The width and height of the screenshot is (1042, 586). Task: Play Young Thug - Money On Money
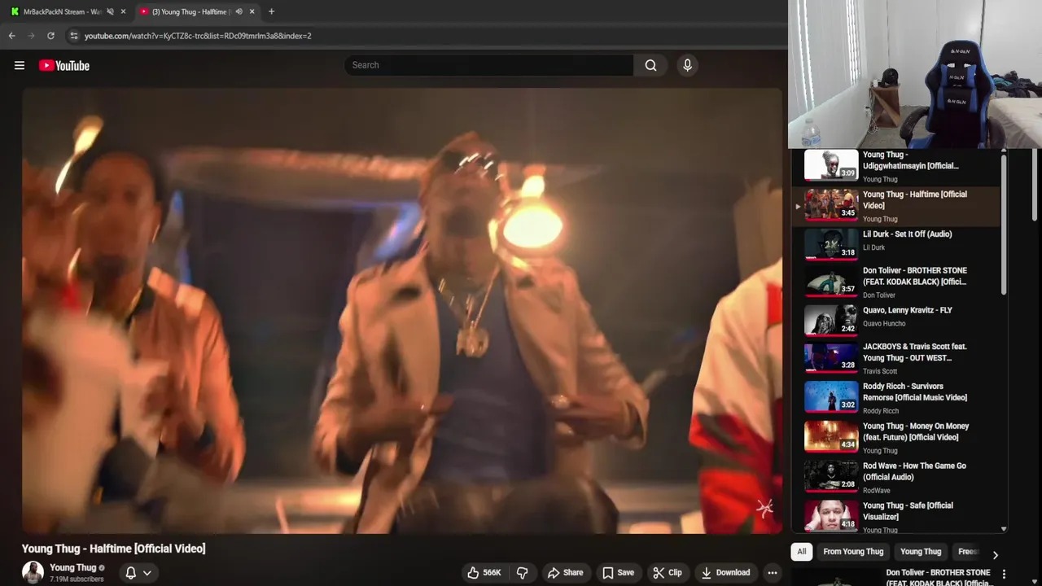point(895,438)
